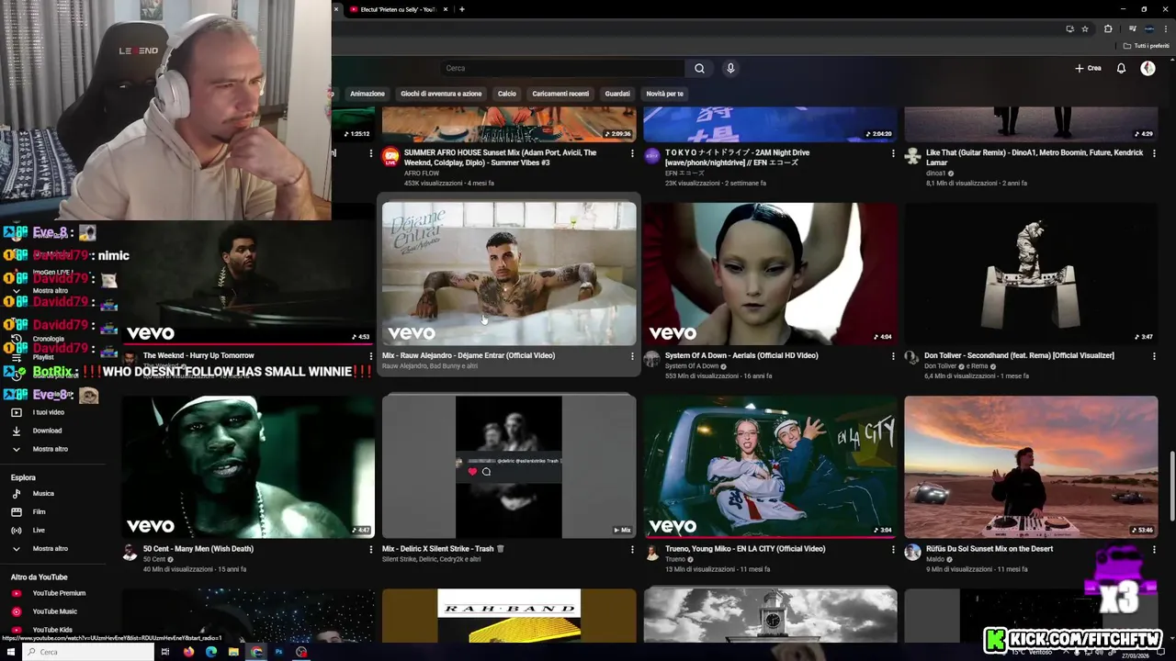The width and height of the screenshot is (1176, 661).
Task: Click the YouTube search magnifier button
Action: 699,68
